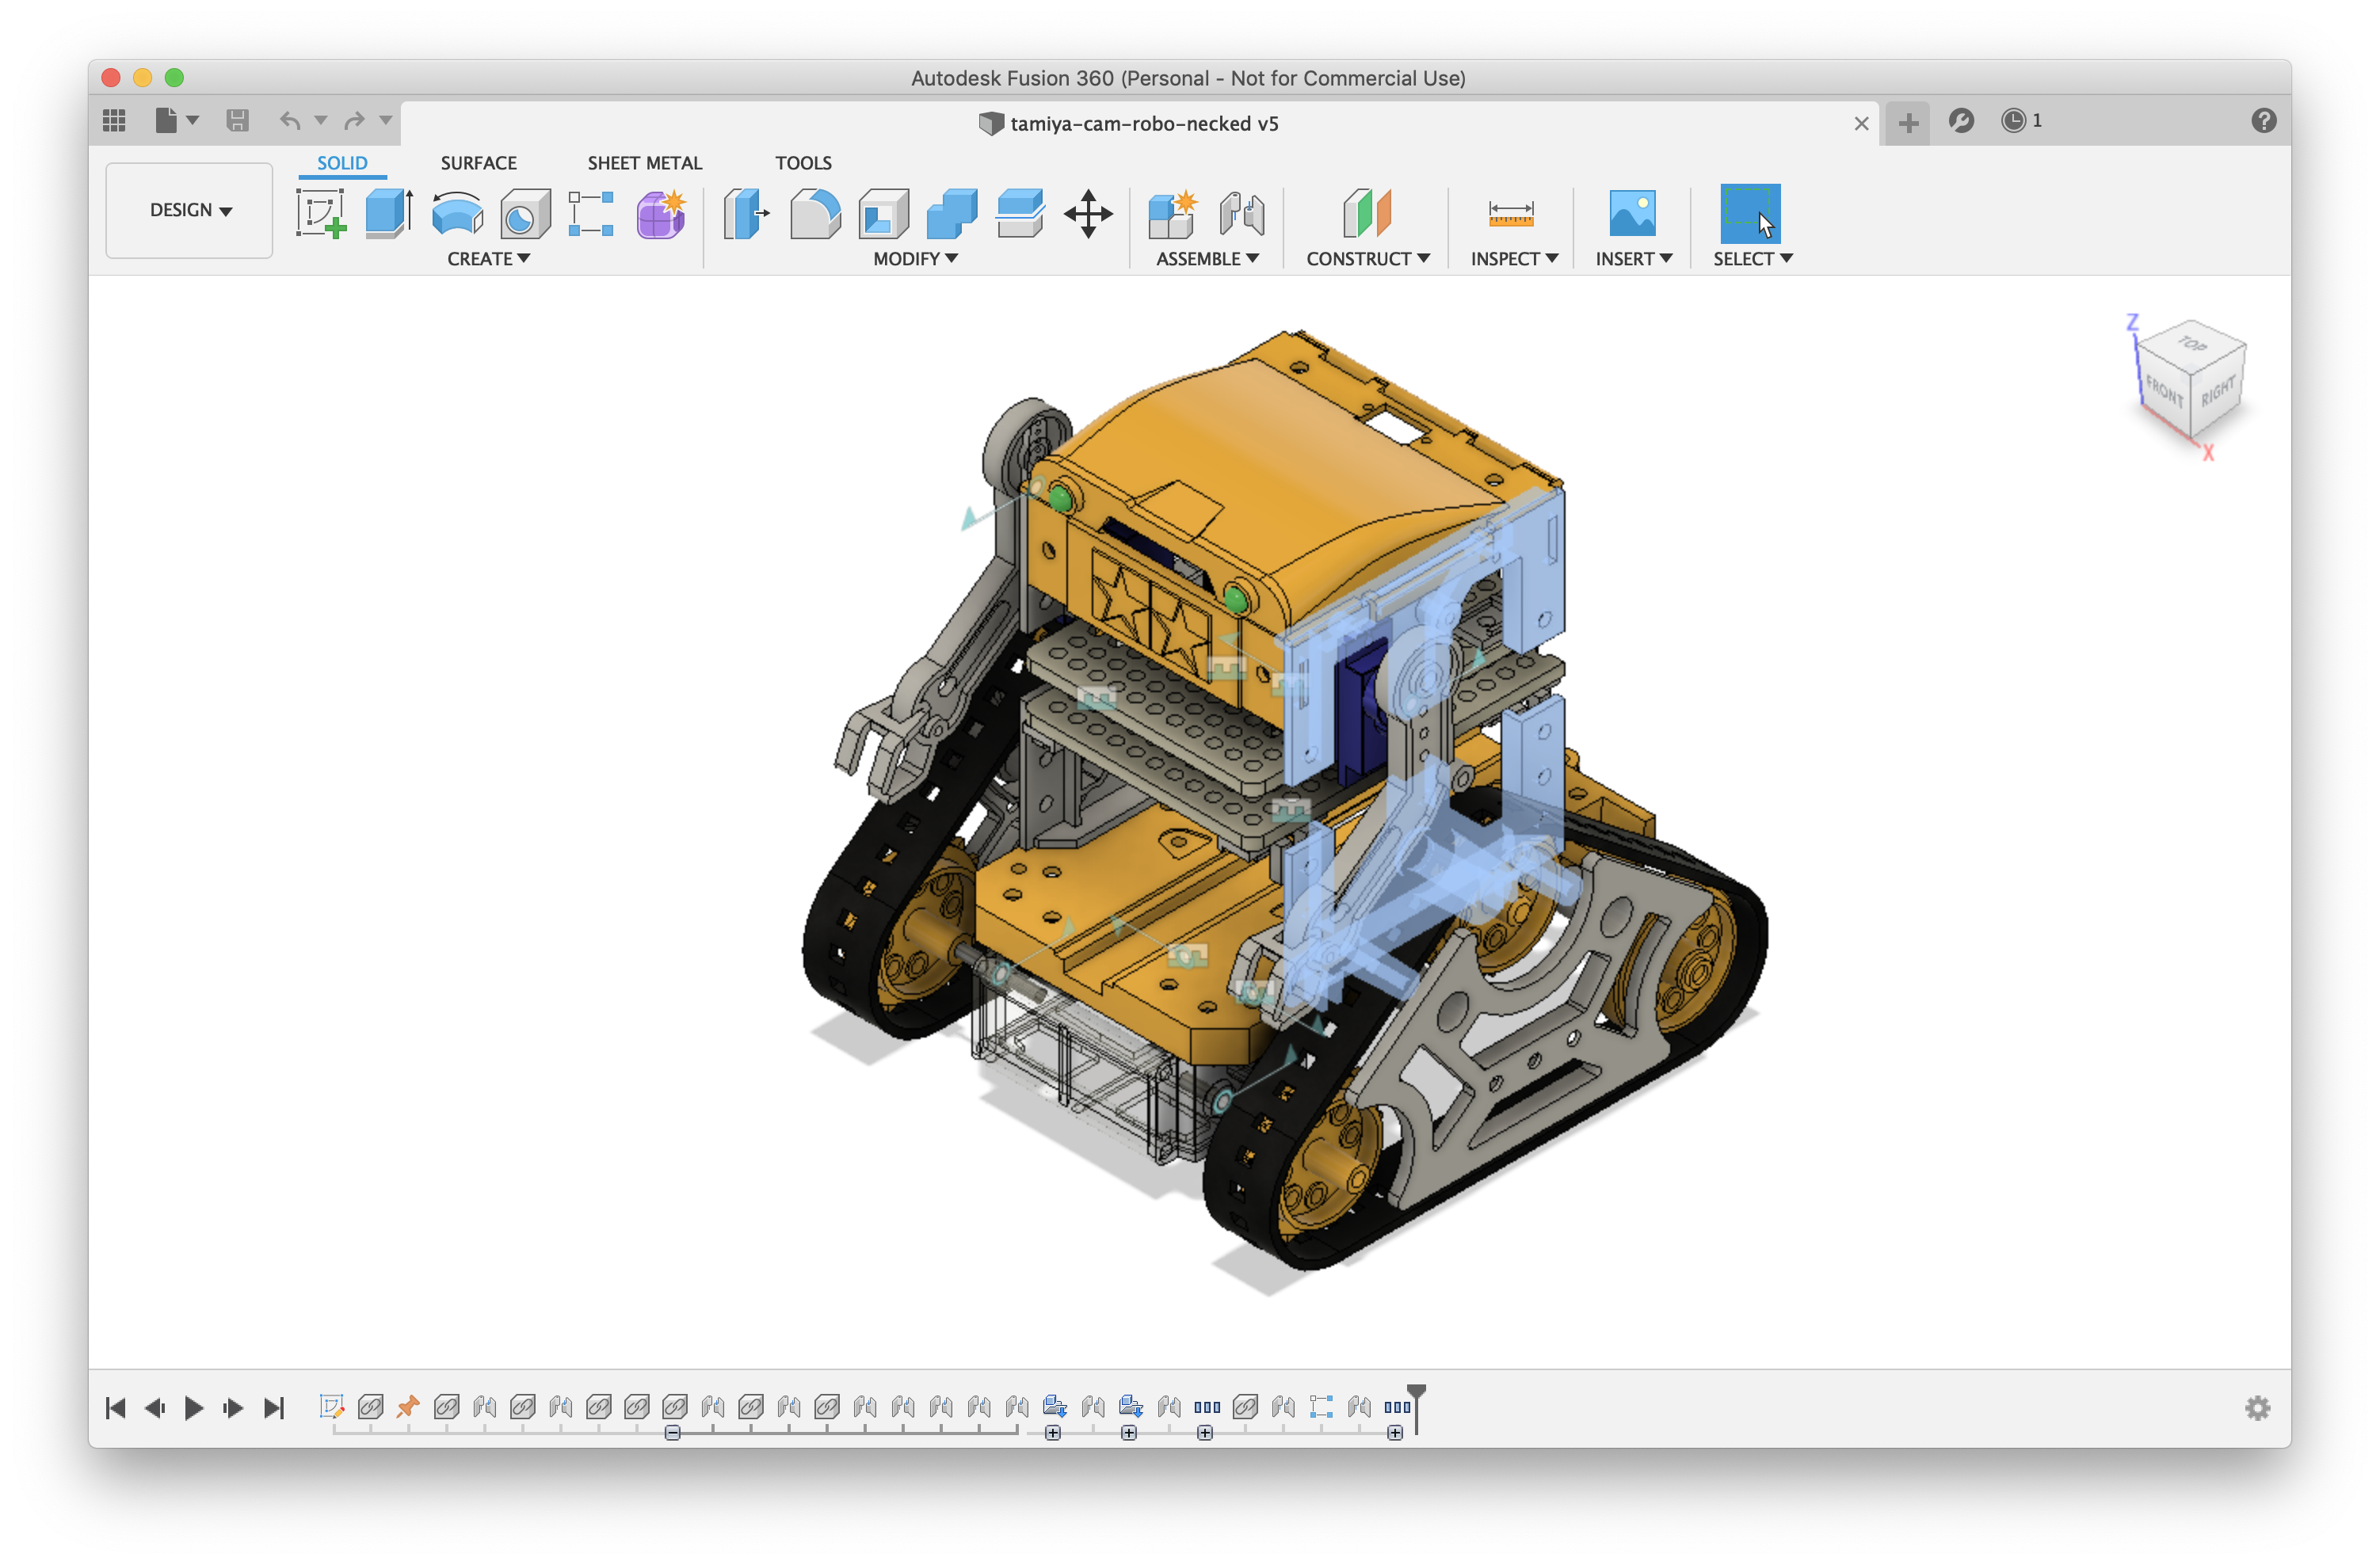Expand the MODIFY dropdown menu
The height and width of the screenshot is (1565, 2380).
coord(914,258)
